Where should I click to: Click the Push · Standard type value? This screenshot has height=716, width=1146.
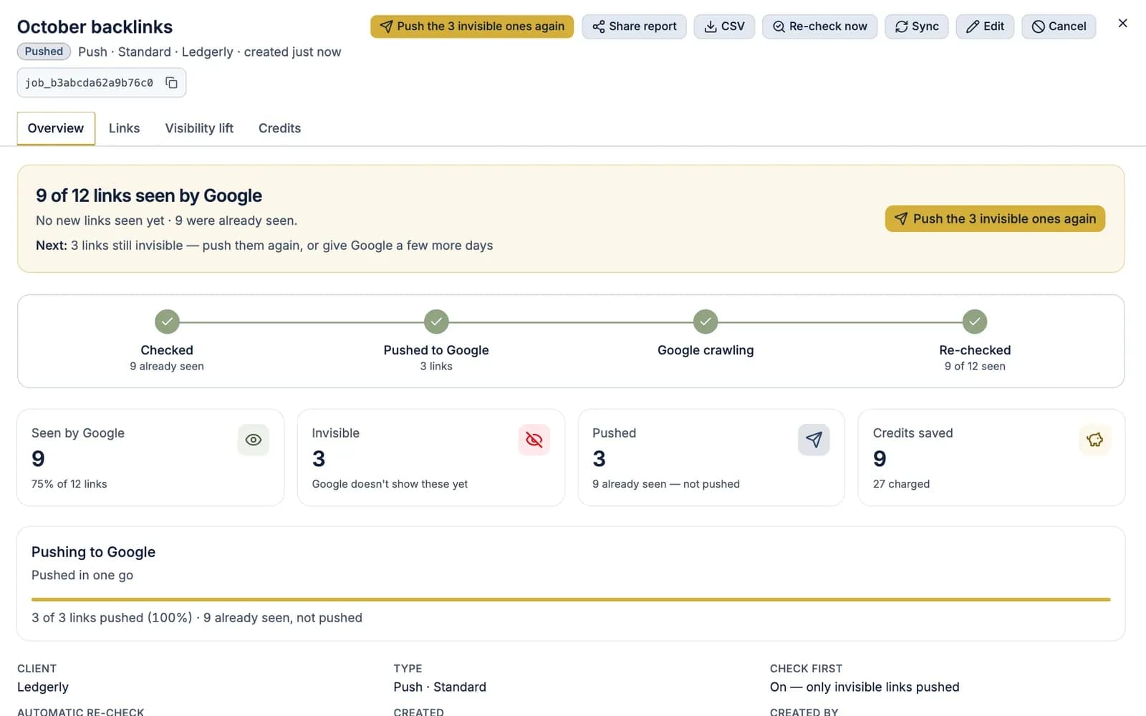point(440,687)
